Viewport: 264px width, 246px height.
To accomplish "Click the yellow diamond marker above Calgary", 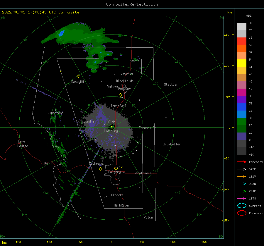I will (x=116, y=168).
